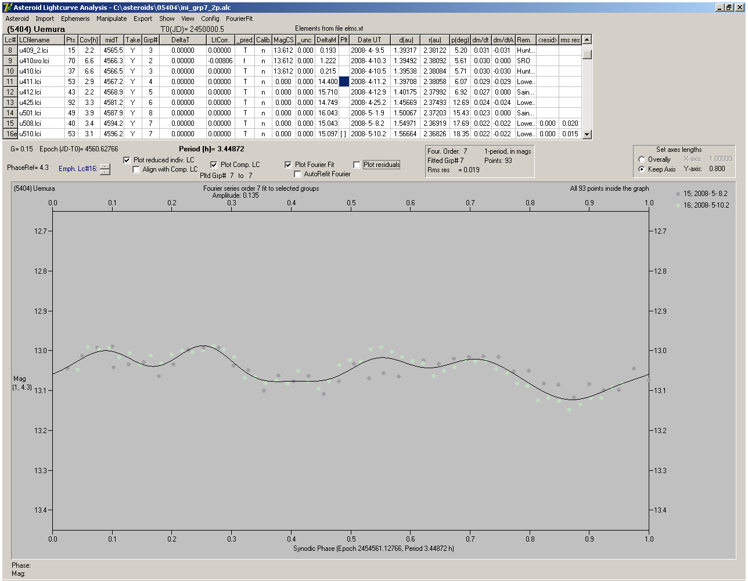Click the DeltaM value 16.043
The image size is (748, 581).
(x=327, y=113)
